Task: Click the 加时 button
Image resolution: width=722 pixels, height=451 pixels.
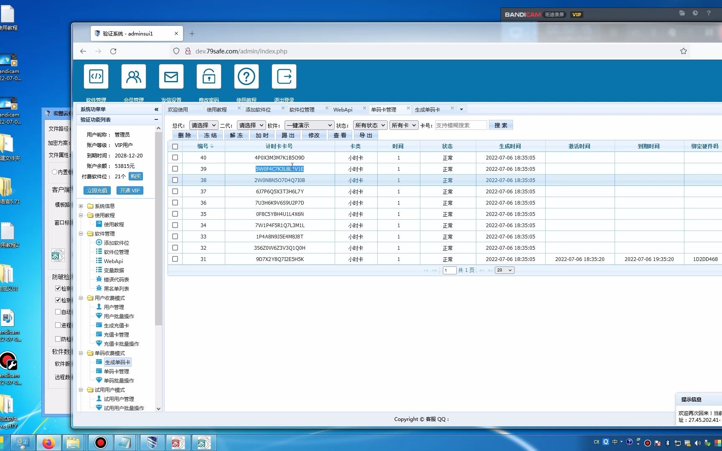Action: (262, 135)
